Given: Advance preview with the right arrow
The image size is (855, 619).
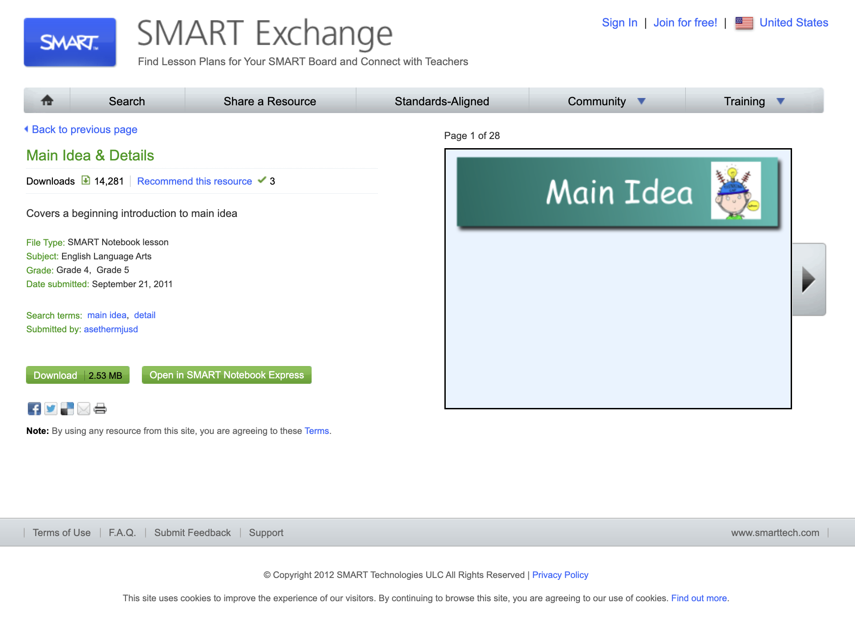Looking at the screenshot, I should 810,279.
